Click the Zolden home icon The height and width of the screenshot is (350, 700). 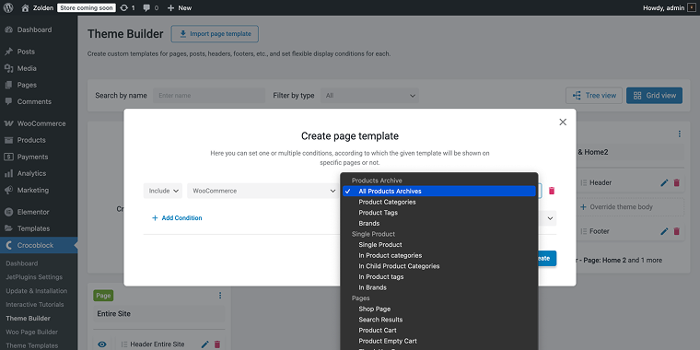click(x=25, y=7)
